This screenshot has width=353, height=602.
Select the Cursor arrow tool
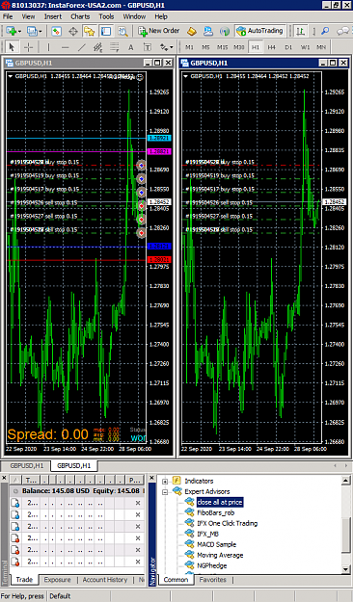[12, 47]
